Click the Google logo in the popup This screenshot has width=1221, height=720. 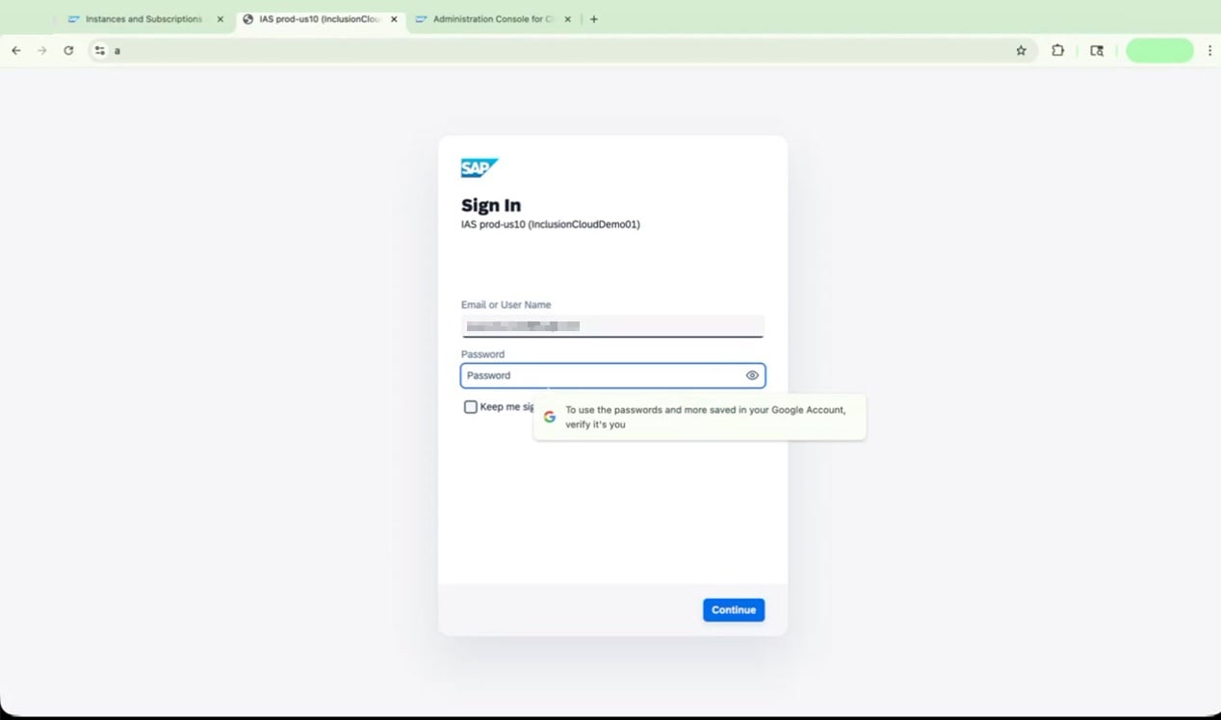(x=550, y=417)
